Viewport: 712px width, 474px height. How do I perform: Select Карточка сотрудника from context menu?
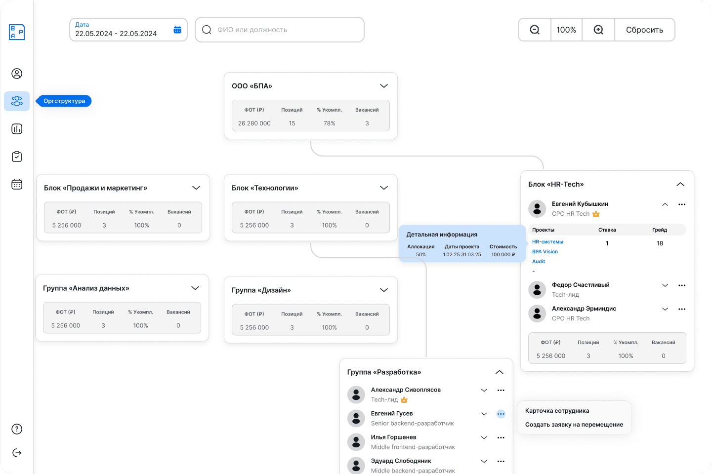pos(557,411)
